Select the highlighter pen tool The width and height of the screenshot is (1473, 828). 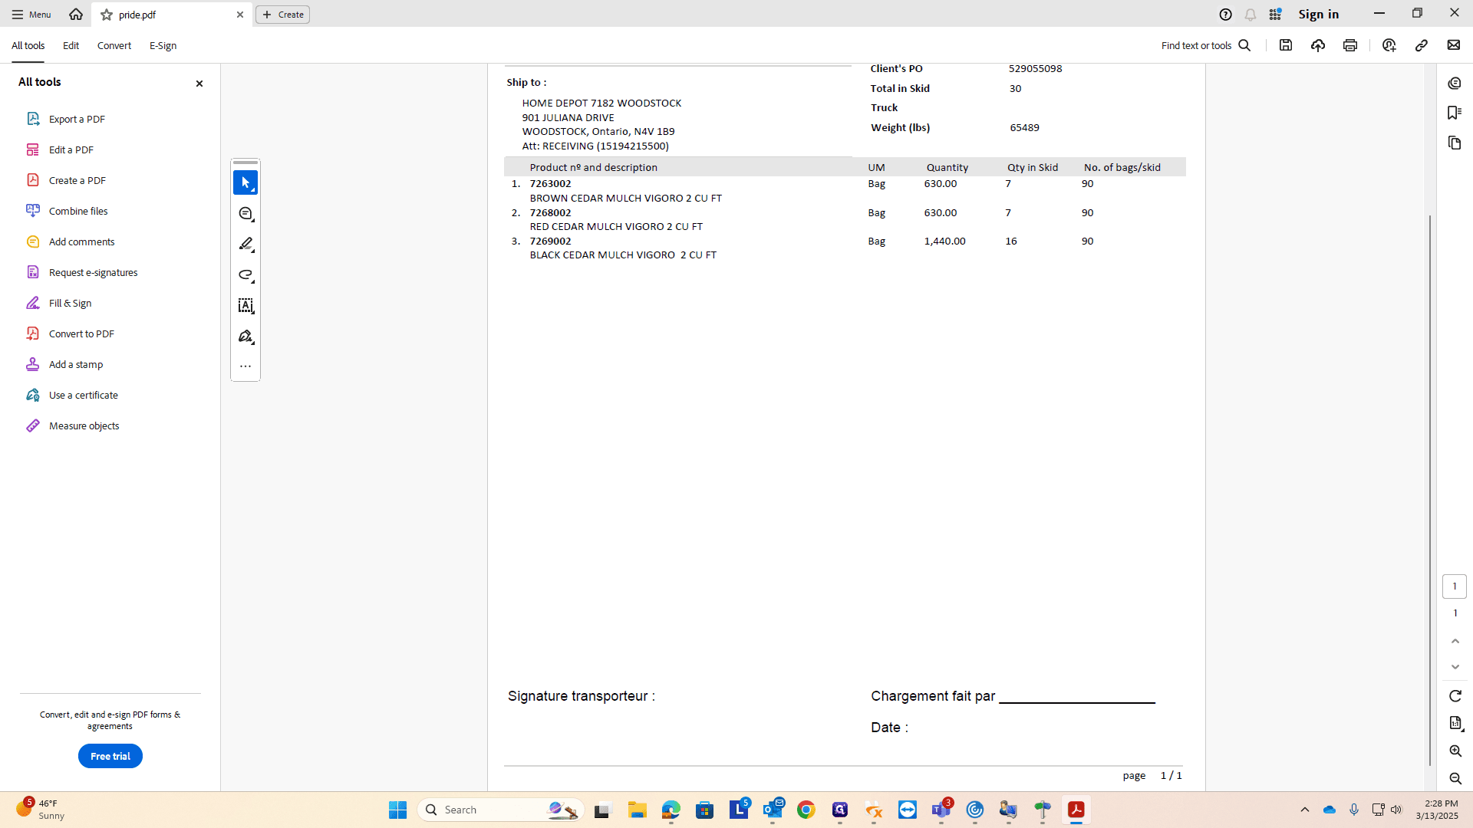(x=245, y=244)
